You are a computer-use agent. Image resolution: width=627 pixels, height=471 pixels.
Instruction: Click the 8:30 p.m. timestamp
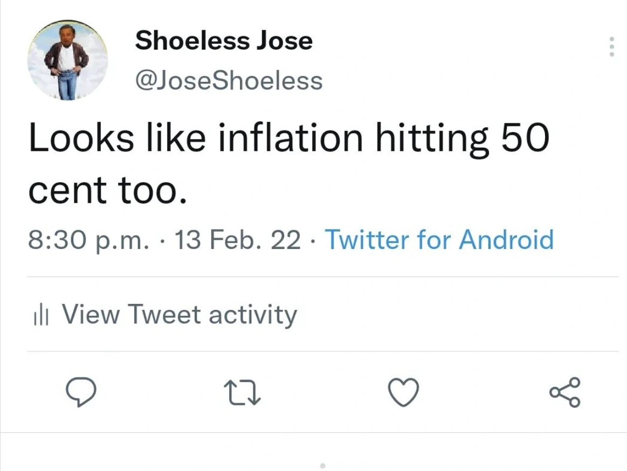(x=87, y=240)
